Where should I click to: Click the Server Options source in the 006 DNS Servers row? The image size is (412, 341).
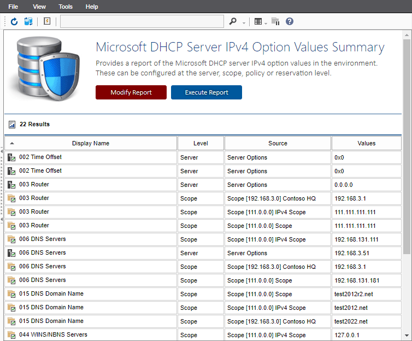coord(278,253)
